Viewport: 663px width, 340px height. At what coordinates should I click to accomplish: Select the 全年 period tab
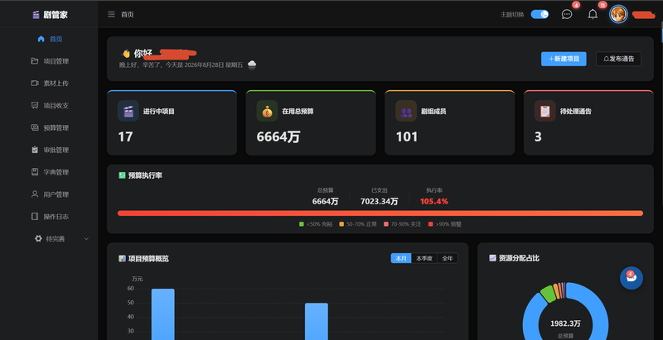[x=448, y=259]
